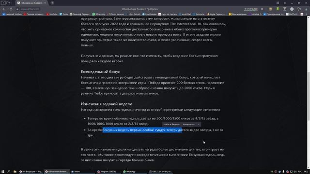Expand the selection popup dropdown arrow

(x=199, y=124)
